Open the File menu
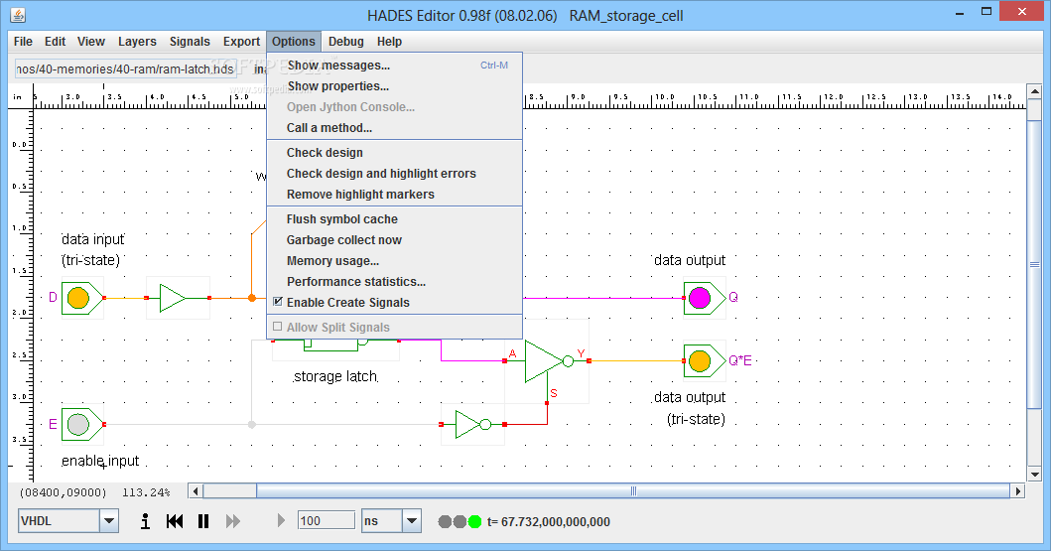Image resolution: width=1051 pixels, height=551 pixels. click(23, 42)
